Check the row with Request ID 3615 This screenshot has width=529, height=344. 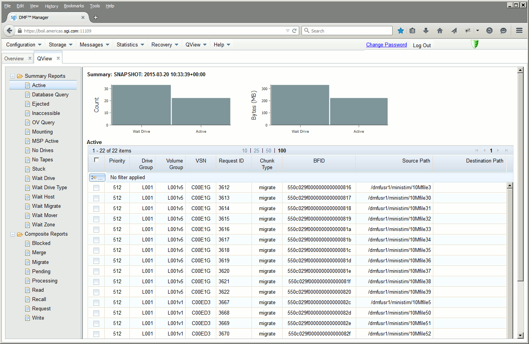[x=96, y=219]
